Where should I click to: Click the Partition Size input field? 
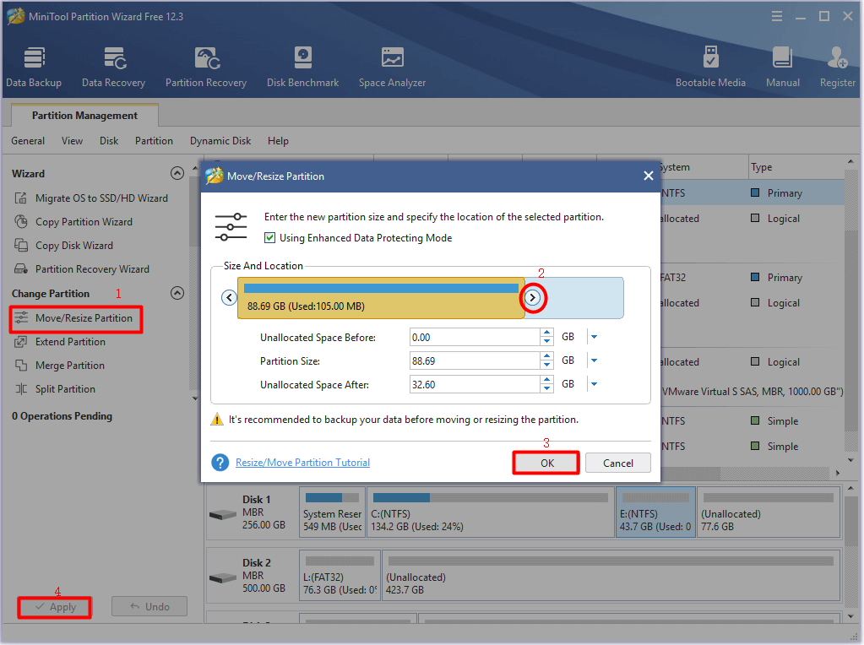475,360
